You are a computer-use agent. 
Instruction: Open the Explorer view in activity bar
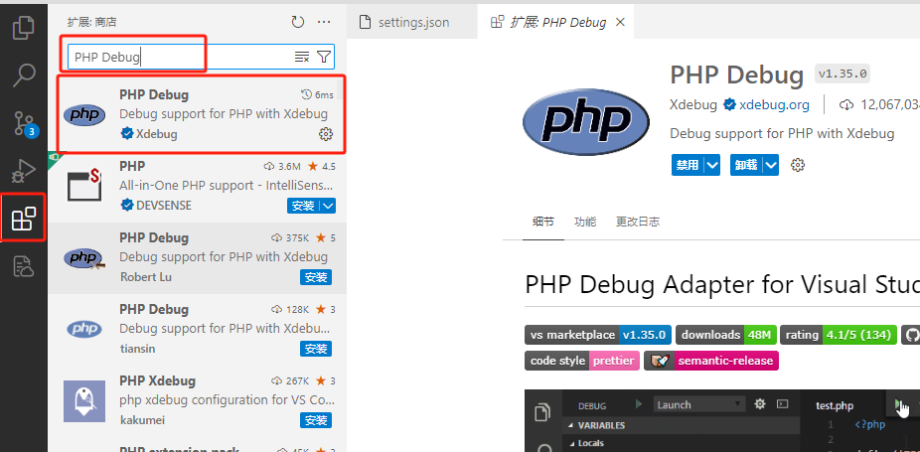coord(24,27)
